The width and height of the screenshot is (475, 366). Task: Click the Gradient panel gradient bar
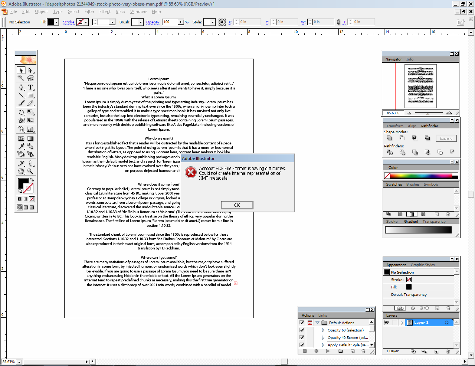tap(418, 230)
